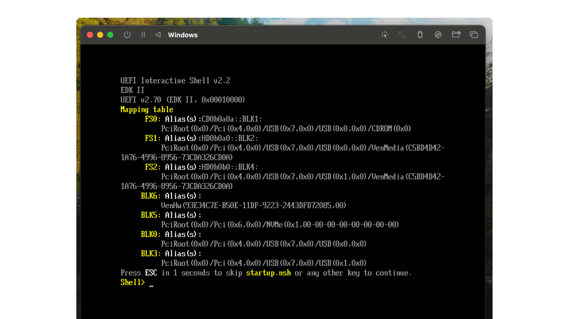Open the USB devices icon
The image size is (568, 319).
(x=420, y=35)
